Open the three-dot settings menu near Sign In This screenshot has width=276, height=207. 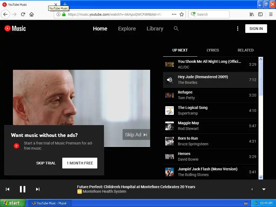(238, 29)
